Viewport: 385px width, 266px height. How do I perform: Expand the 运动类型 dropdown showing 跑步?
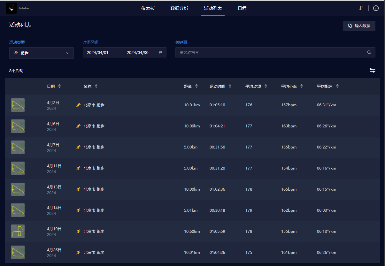[42, 53]
